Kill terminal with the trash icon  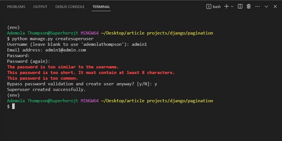pos(249,6)
